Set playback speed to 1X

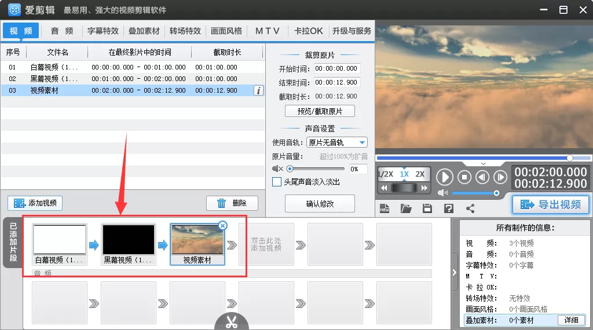[x=404, y=174]
